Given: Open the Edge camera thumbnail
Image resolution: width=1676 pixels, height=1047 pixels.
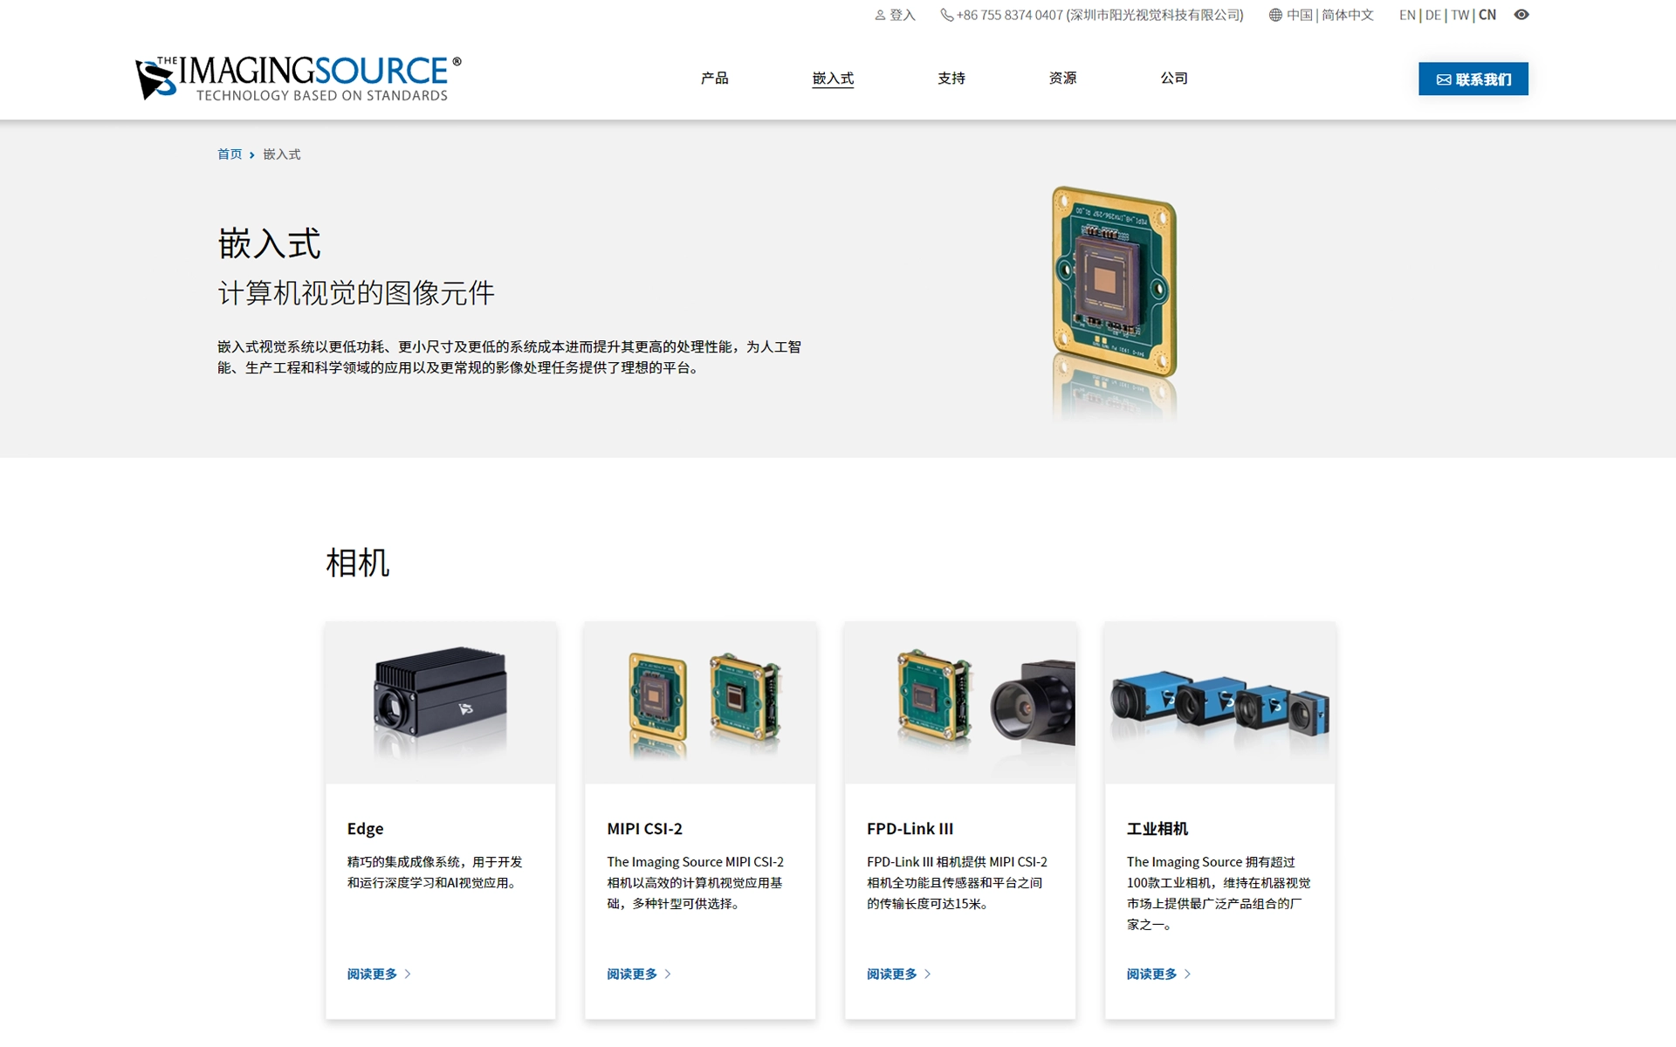Looking at the screenshot, I should click(441, 702).
